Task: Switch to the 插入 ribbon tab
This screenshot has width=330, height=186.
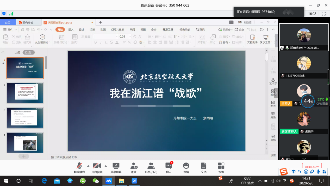Action: (71, 29)
